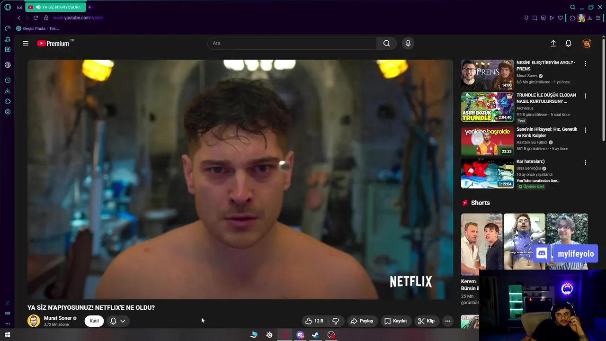
Task: Click the YouTube search field Ara
Action: [x=292, y=43]
